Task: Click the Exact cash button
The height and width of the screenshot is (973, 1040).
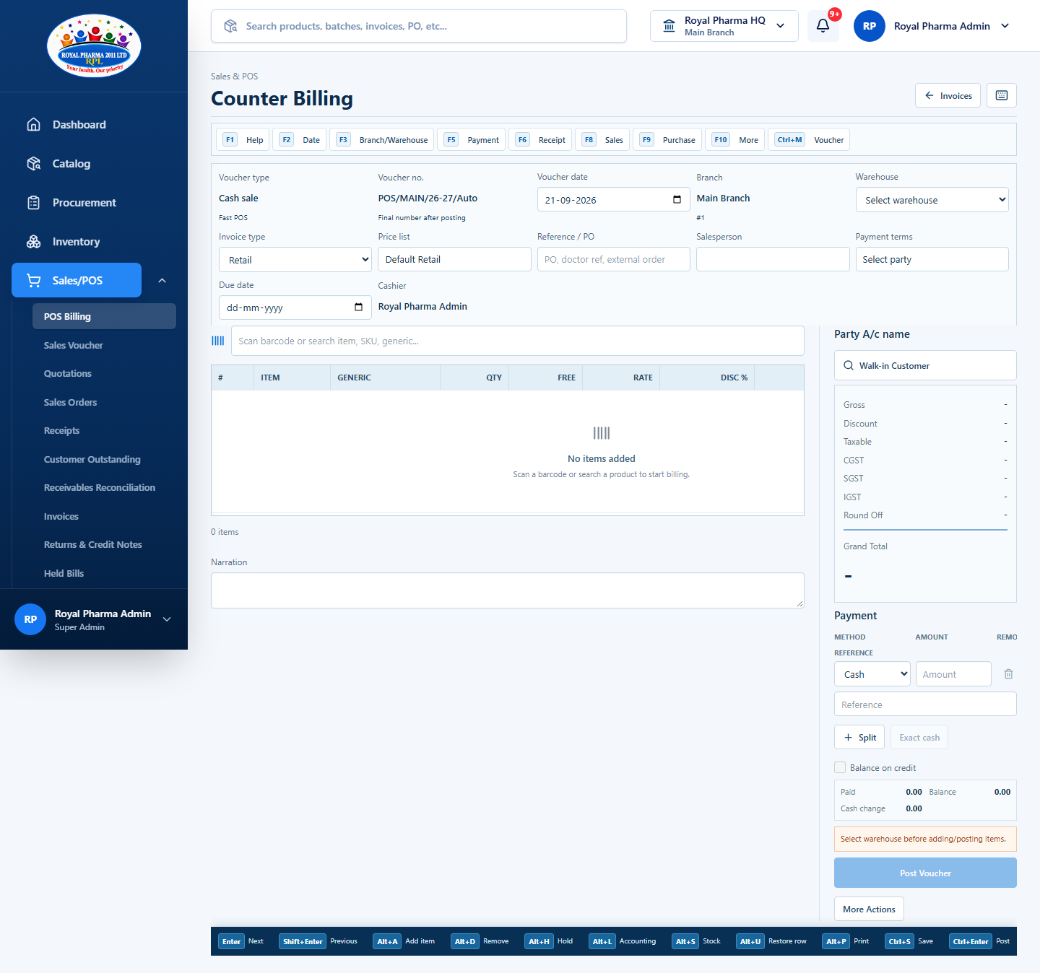Action: pos(919,737)
